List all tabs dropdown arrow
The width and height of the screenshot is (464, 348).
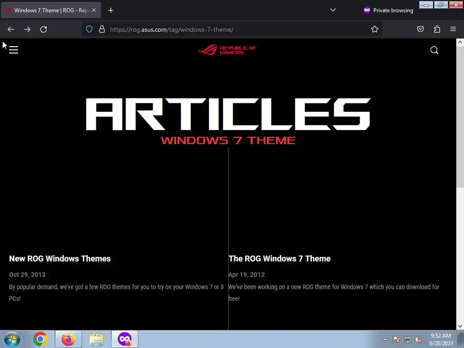[x=333, y=10]
